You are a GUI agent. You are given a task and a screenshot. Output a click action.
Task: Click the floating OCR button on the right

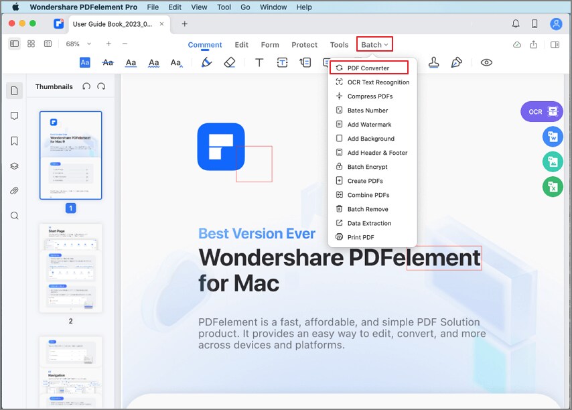click(x=541, y=112)
